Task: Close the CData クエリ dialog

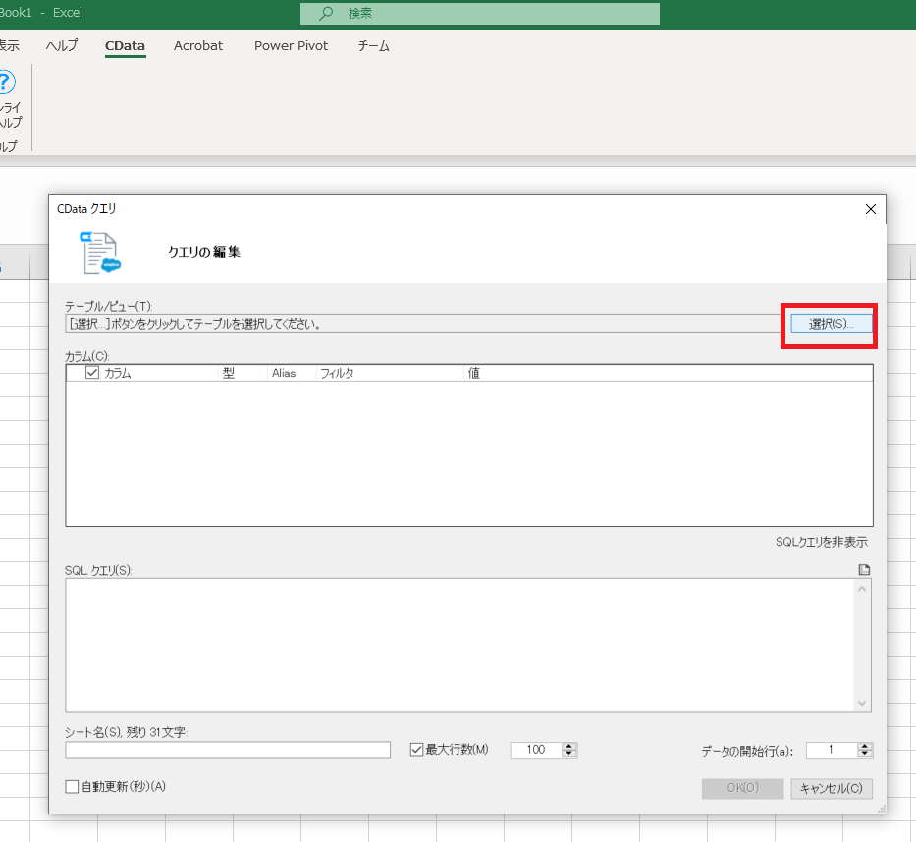Action: (871, 209)
